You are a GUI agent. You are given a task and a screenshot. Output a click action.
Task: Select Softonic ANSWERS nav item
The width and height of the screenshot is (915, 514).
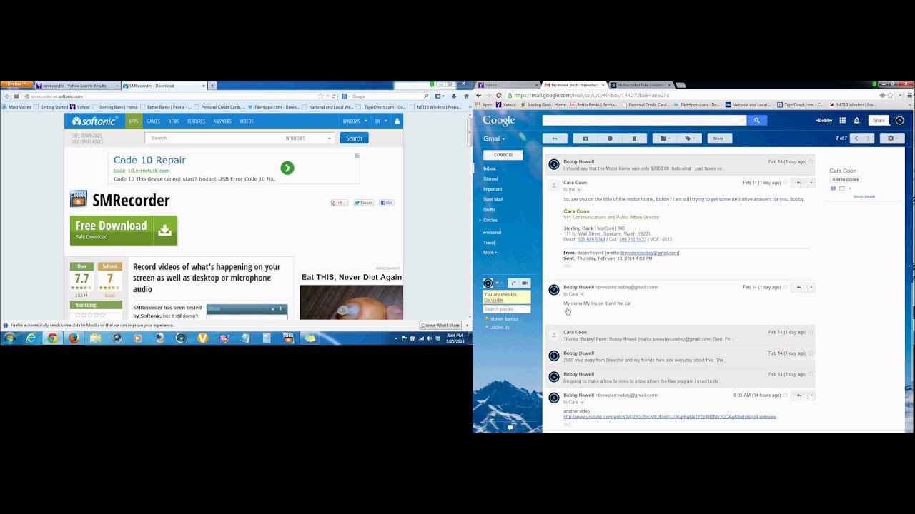(222, 121)
